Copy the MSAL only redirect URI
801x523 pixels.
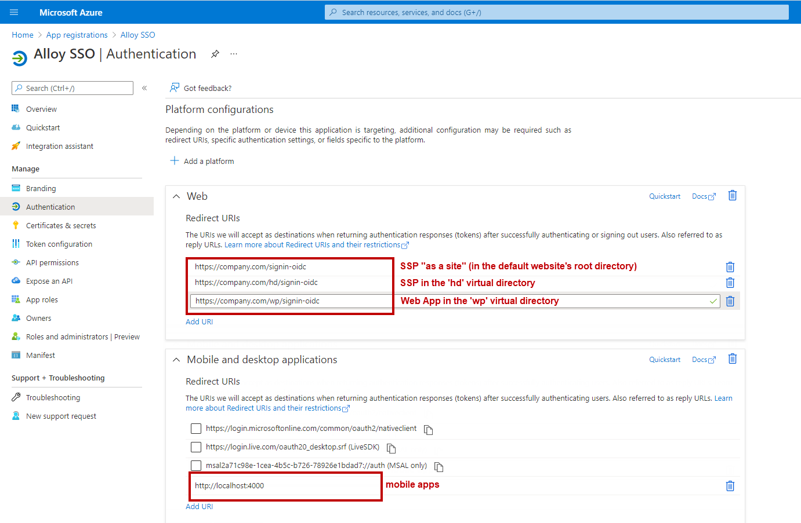[438, 467]
